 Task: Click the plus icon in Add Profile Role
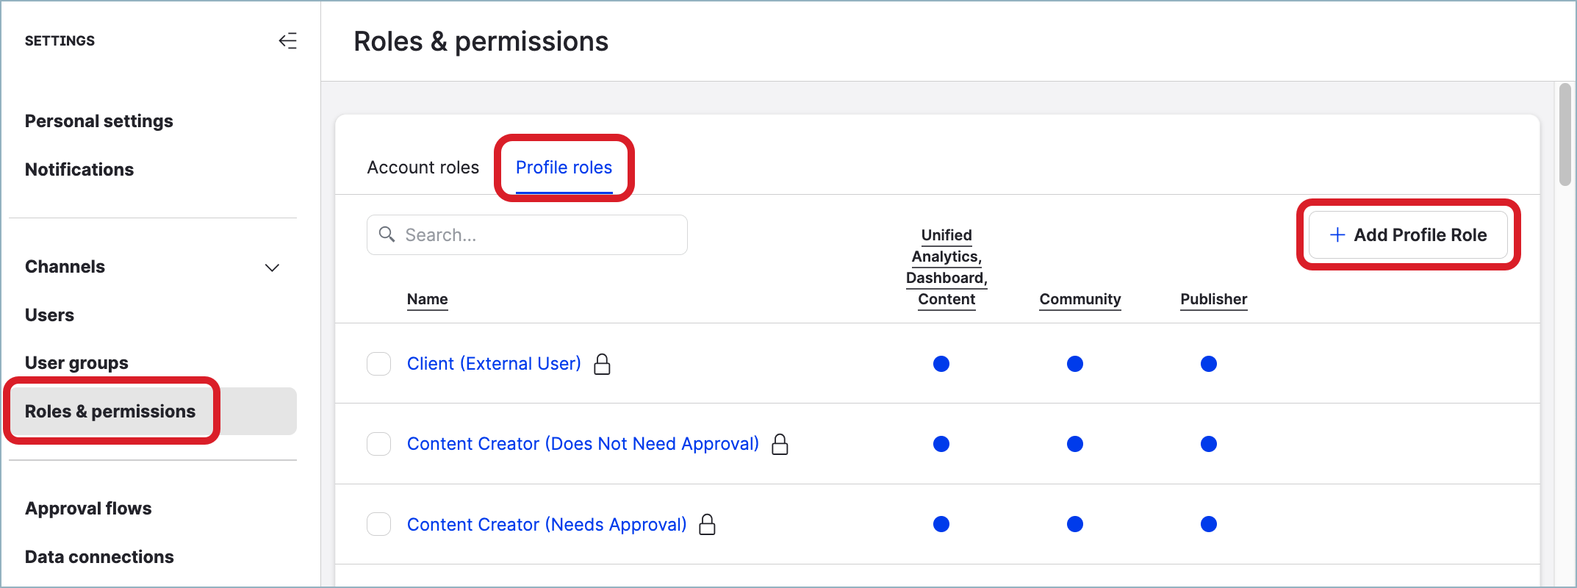pyautogui.click(x=1337, y=234)
